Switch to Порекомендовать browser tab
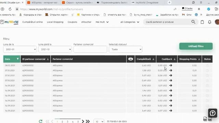This screenshot has height=123, width=219. [x=113, y=2]
